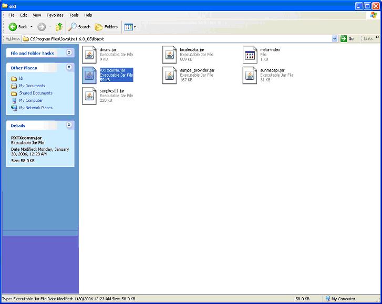
Task: Click the My Network Places icon
Action: [14, 108]
